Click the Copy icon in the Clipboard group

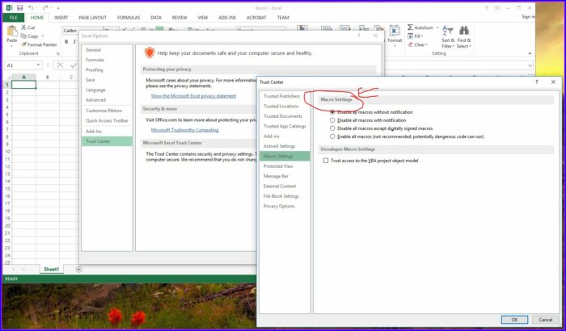pos(23,36)
